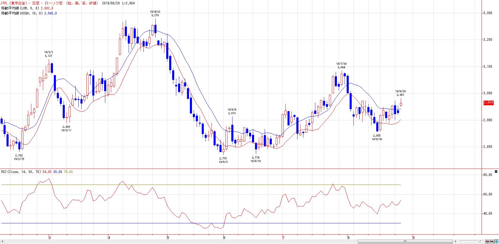
Task: Click the 19/8/28 2,981 high annotation
Action: pyautogui.click(x=400, y=93)
